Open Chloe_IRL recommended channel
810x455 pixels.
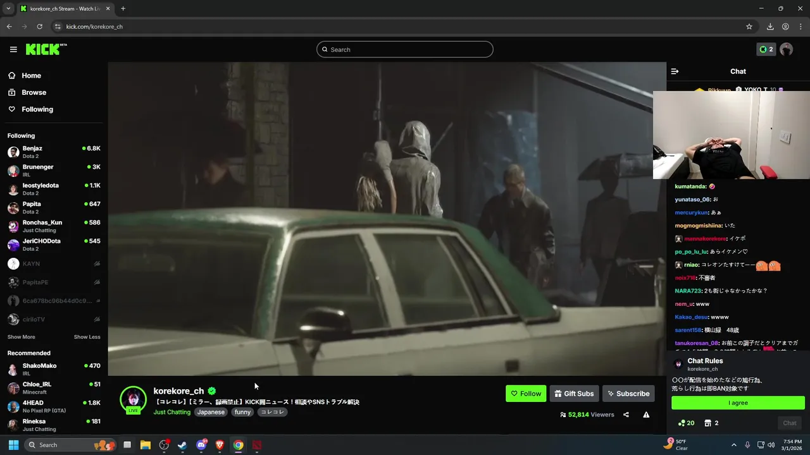(54, 387)
